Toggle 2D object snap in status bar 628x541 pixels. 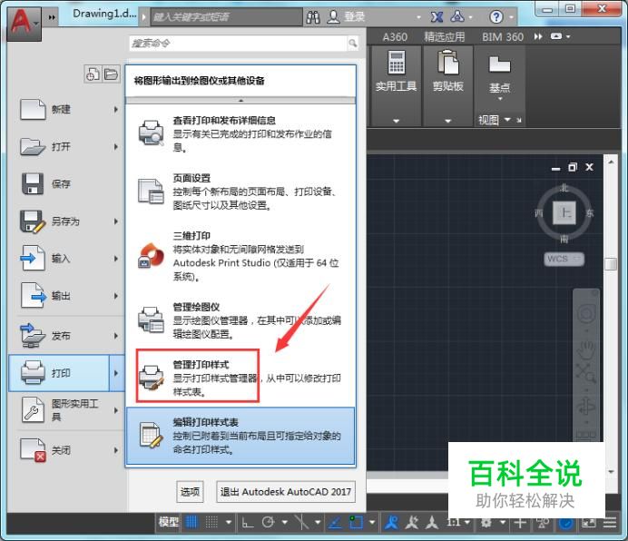click(x=356, y=522)
